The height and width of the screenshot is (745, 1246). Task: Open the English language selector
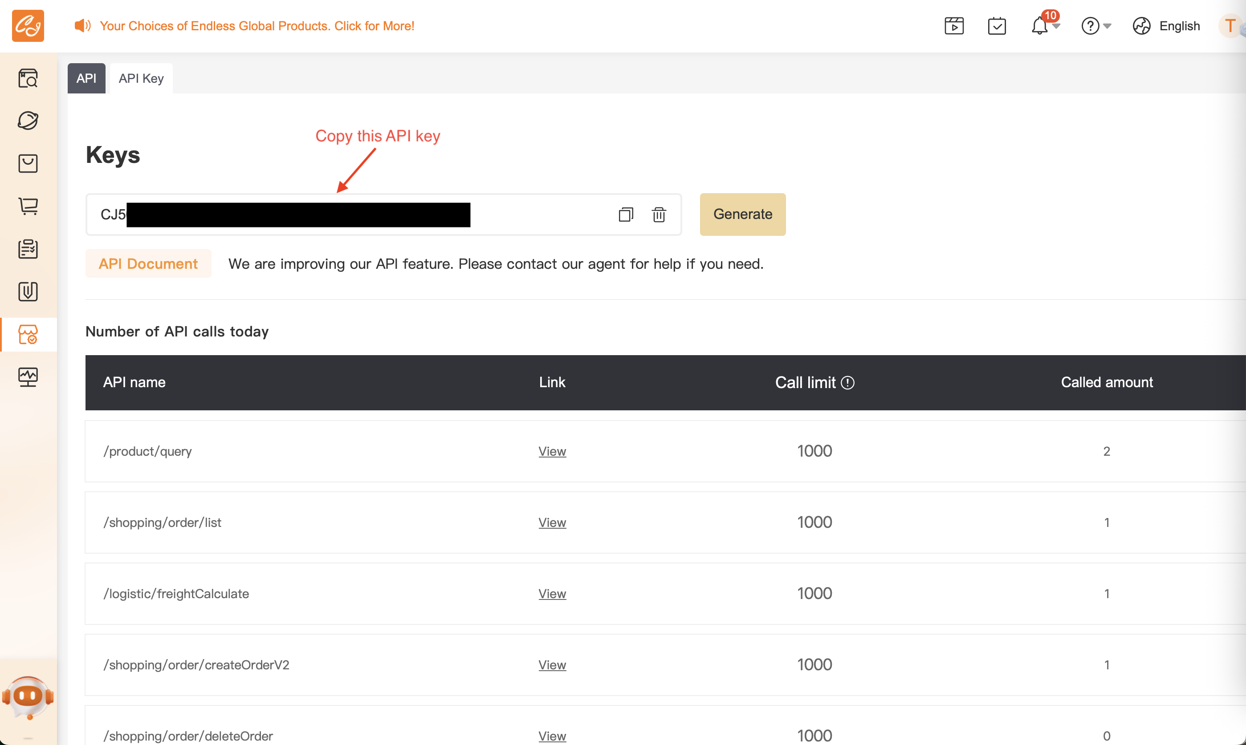coord(1166,26)
